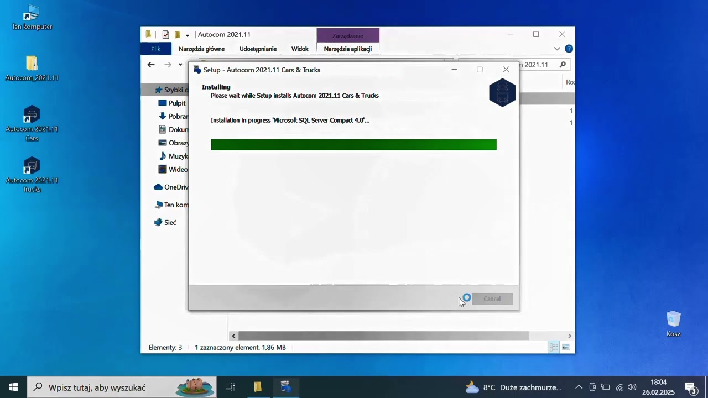This screenshot has height=398, width=708.
Task: Switch Explorer to large icons view in status bar
Action: coord(566,347)
